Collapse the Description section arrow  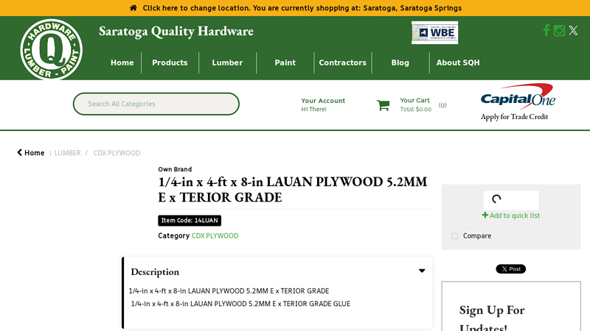tap(422, 271)
